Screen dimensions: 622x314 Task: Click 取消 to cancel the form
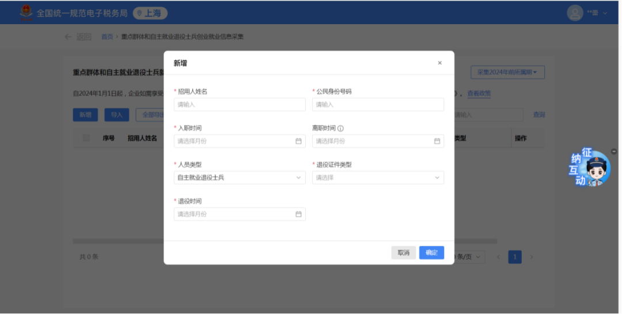(403, 252)
